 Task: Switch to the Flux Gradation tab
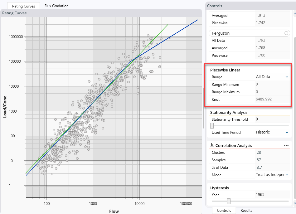click(56, 6)
